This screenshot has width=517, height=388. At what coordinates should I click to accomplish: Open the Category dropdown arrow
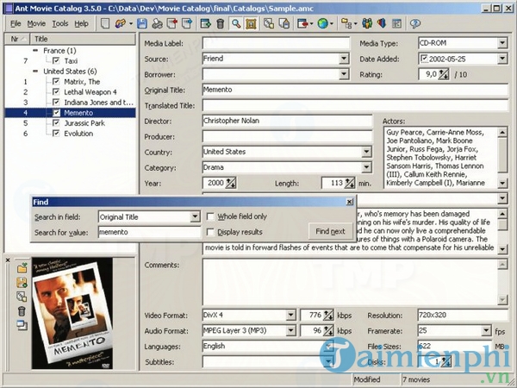click(366, 167)
